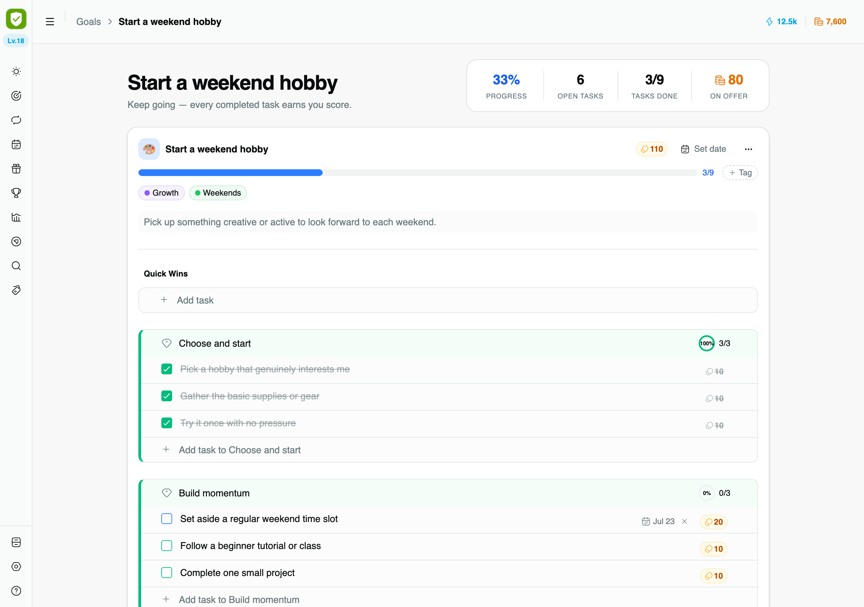Screen dimensions: 864x607
Task: Open the gift rewards icon in sidebar
Action: (16, 169)
